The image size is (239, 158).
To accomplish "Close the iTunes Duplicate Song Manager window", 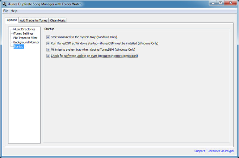I will (230, 3).
